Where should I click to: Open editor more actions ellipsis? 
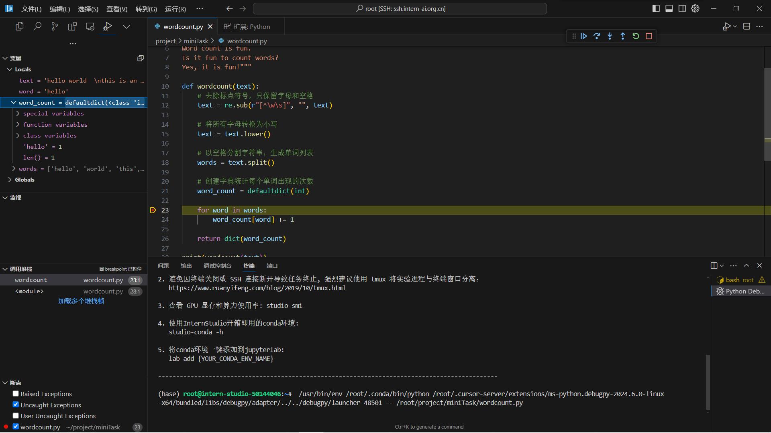click(760, 26)
